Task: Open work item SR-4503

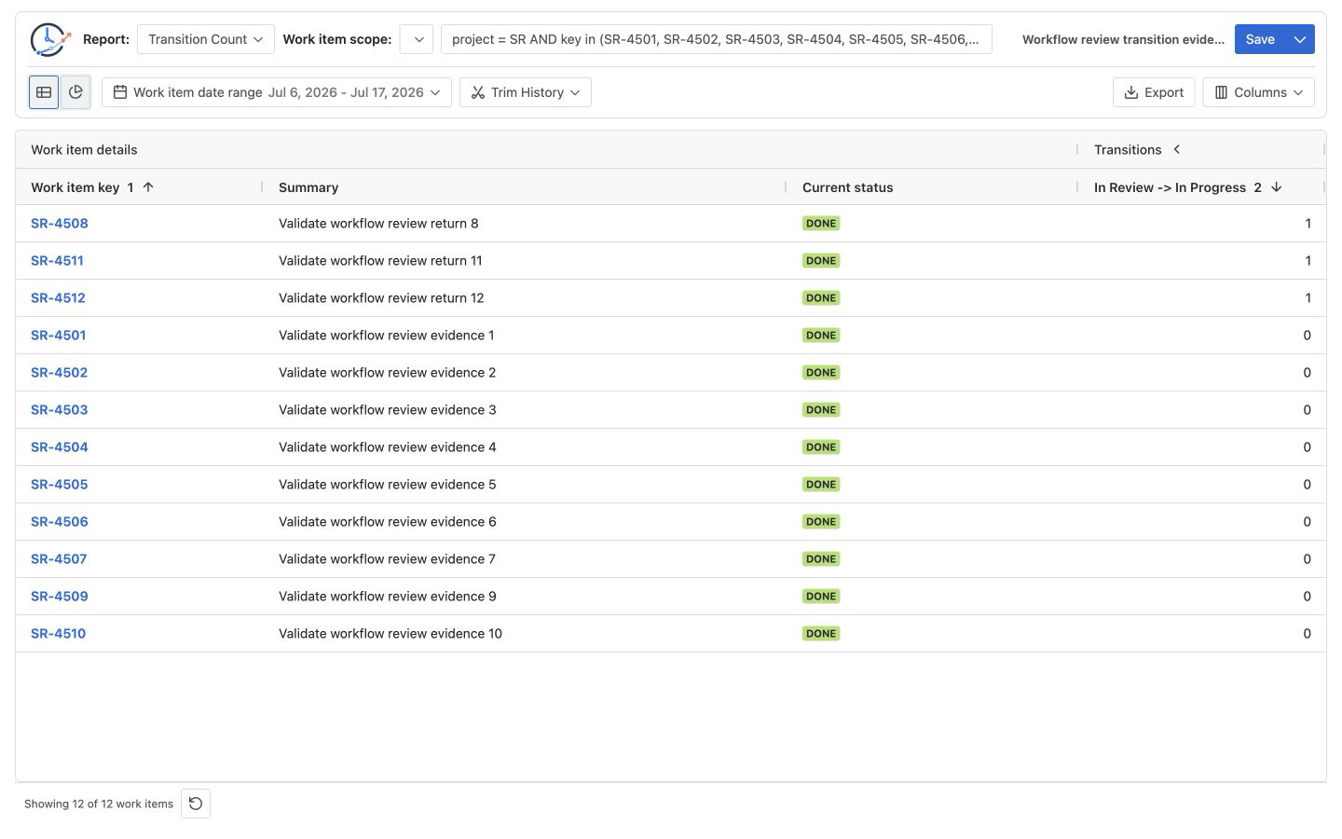Action: tap(60, 410)
